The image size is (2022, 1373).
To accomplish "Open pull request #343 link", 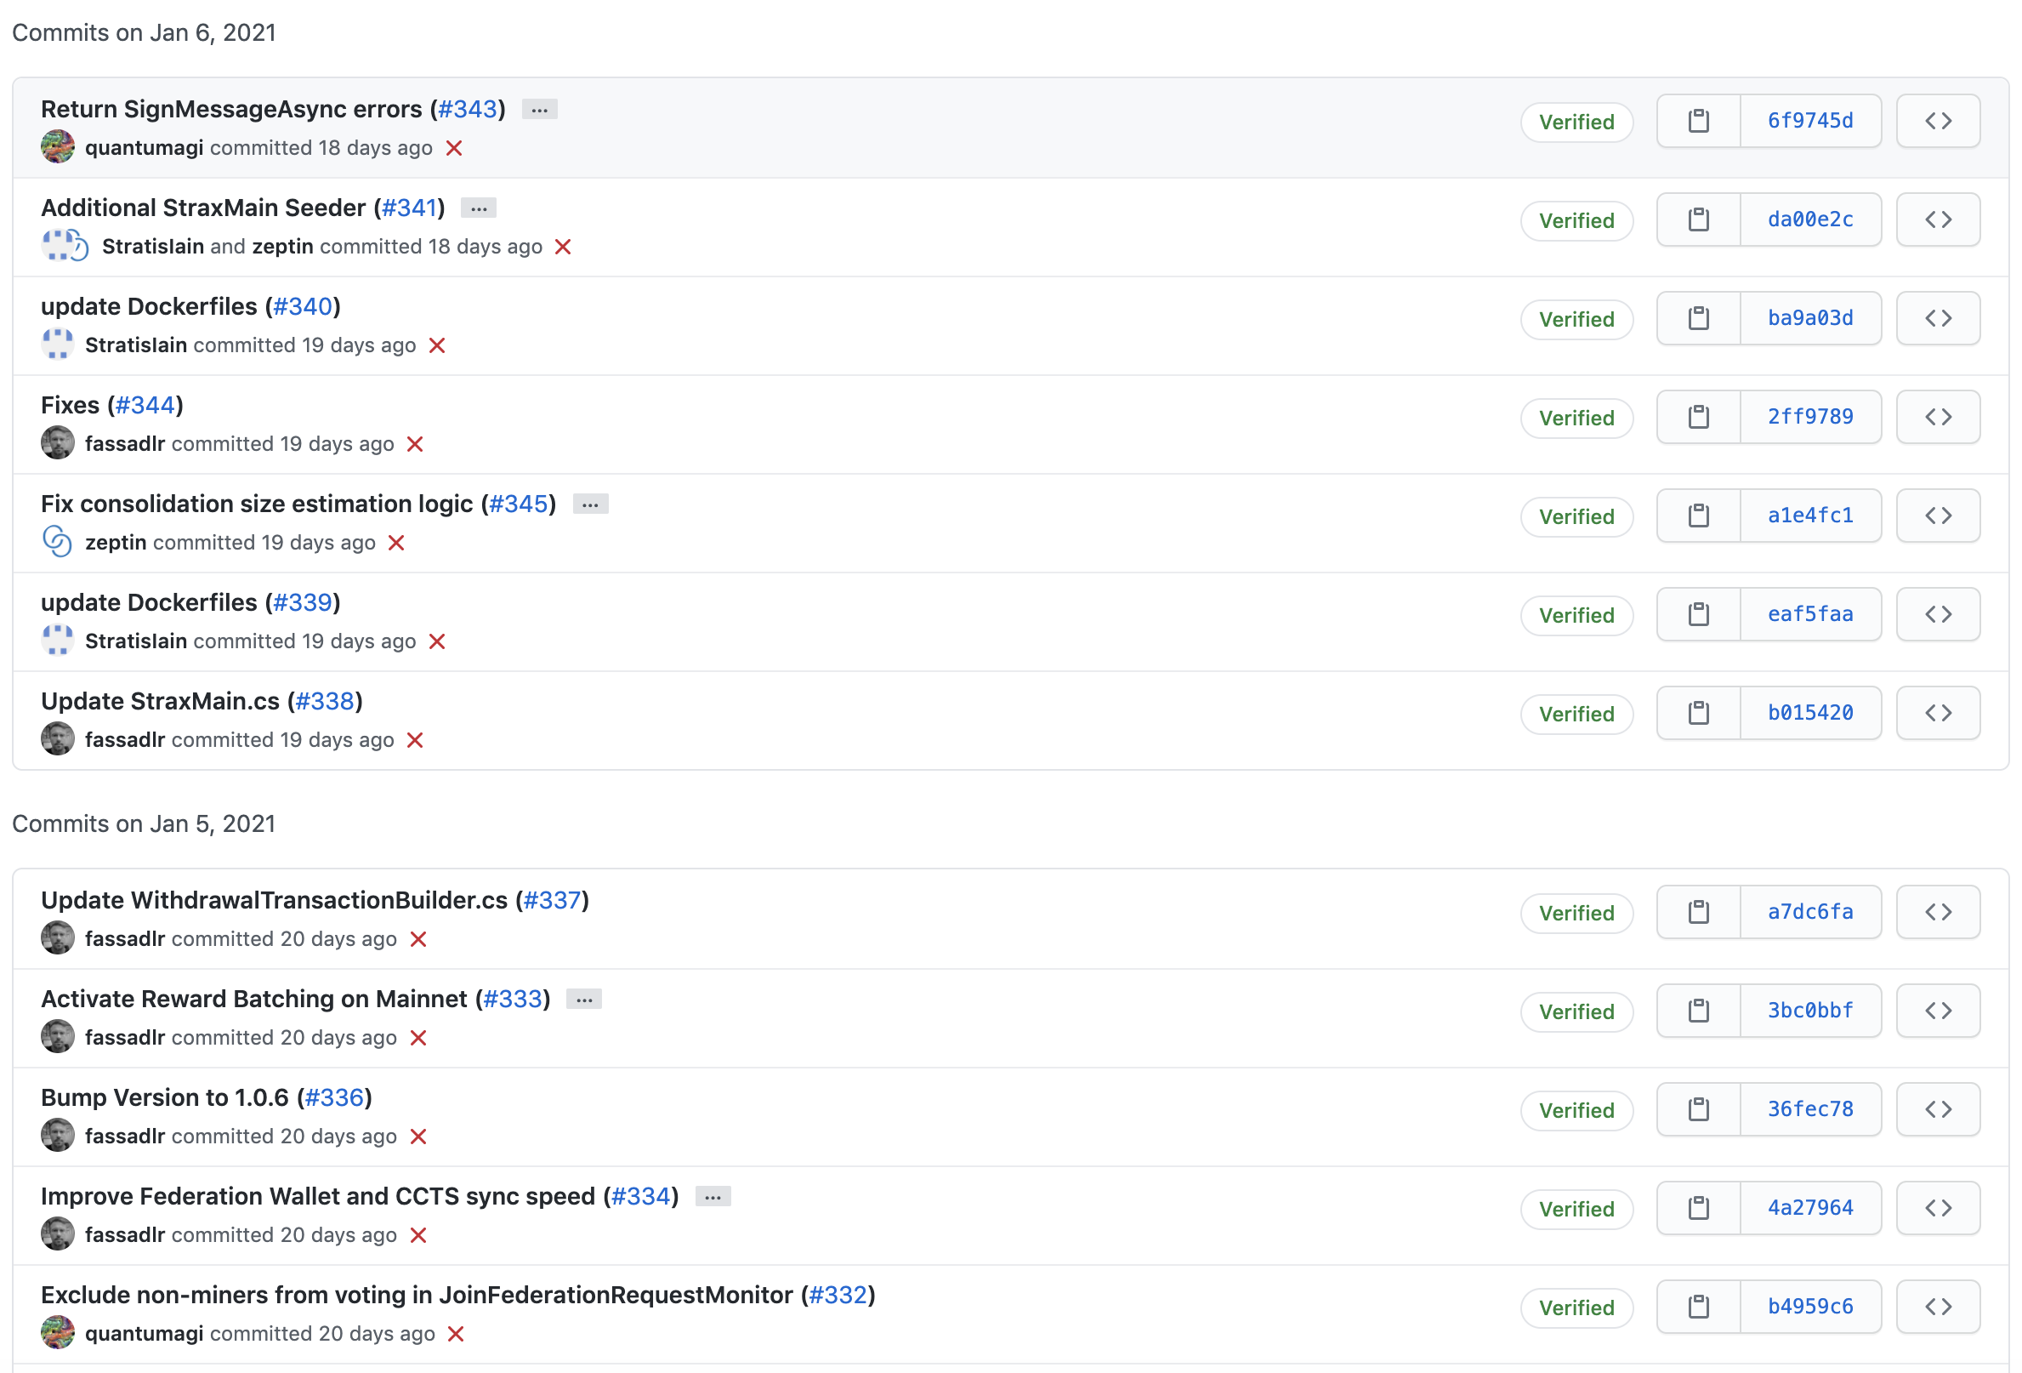I will pyautogui.click(x=469, y=109).
